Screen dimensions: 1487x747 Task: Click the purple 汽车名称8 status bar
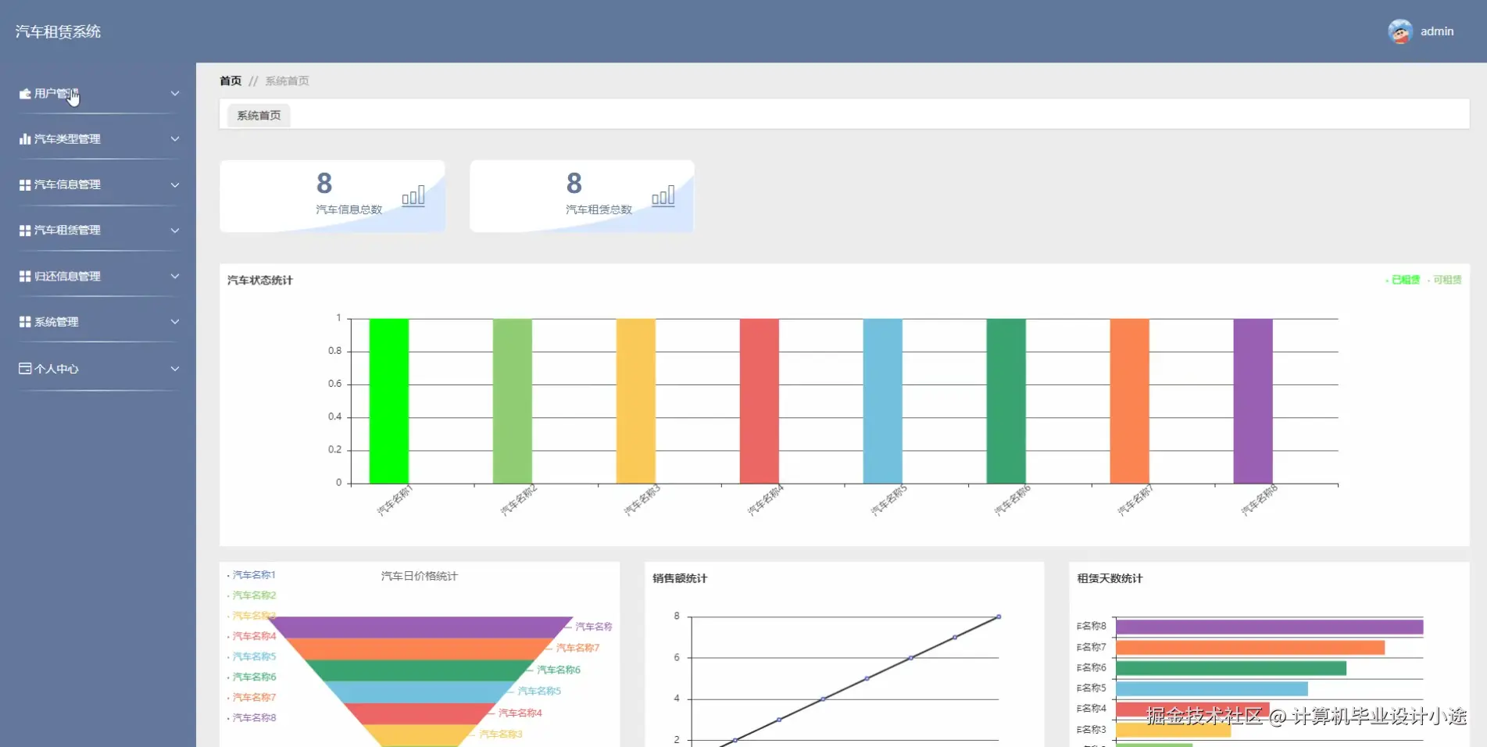pos(1253,401)
